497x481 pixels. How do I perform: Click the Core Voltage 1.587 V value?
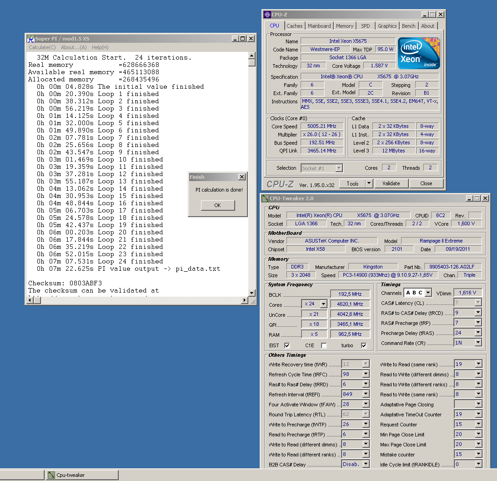pyautogui.click(x=379, y=66)
